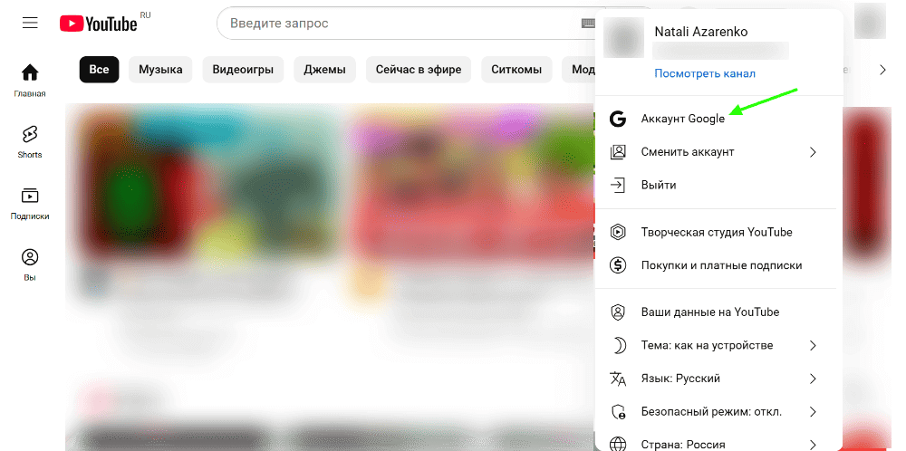Click the account avatar in top-right corner
The width and height of the screenshot is (906, 451).
pyautogui.click(x=870, y=24)
